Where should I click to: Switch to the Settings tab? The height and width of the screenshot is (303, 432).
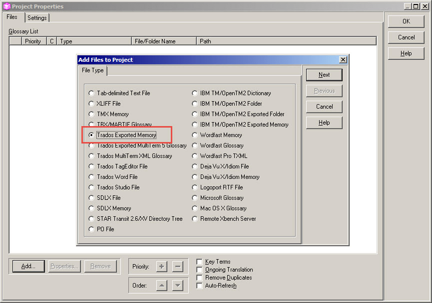[37, 17]
